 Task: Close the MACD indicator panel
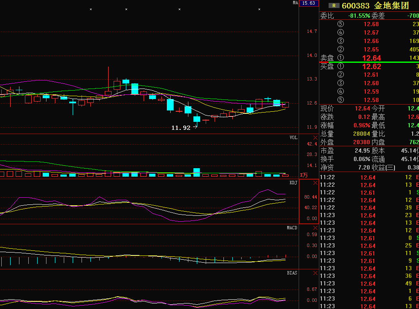316,228
